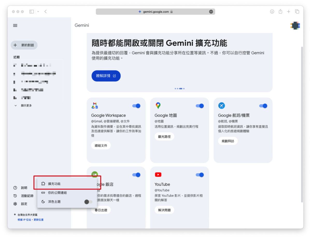Click the Google Workspace card title
311x238 pixels.
[108, 116]
